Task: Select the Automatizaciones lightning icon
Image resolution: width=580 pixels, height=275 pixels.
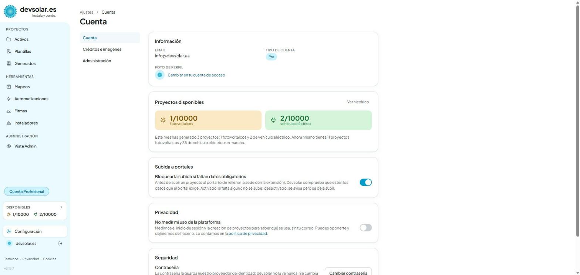Action: point(9,99)
